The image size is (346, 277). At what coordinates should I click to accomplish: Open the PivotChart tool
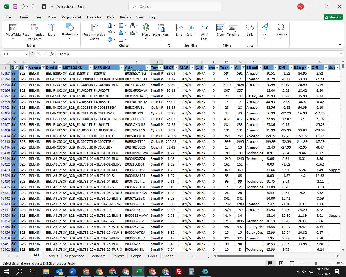pos(161,32)
